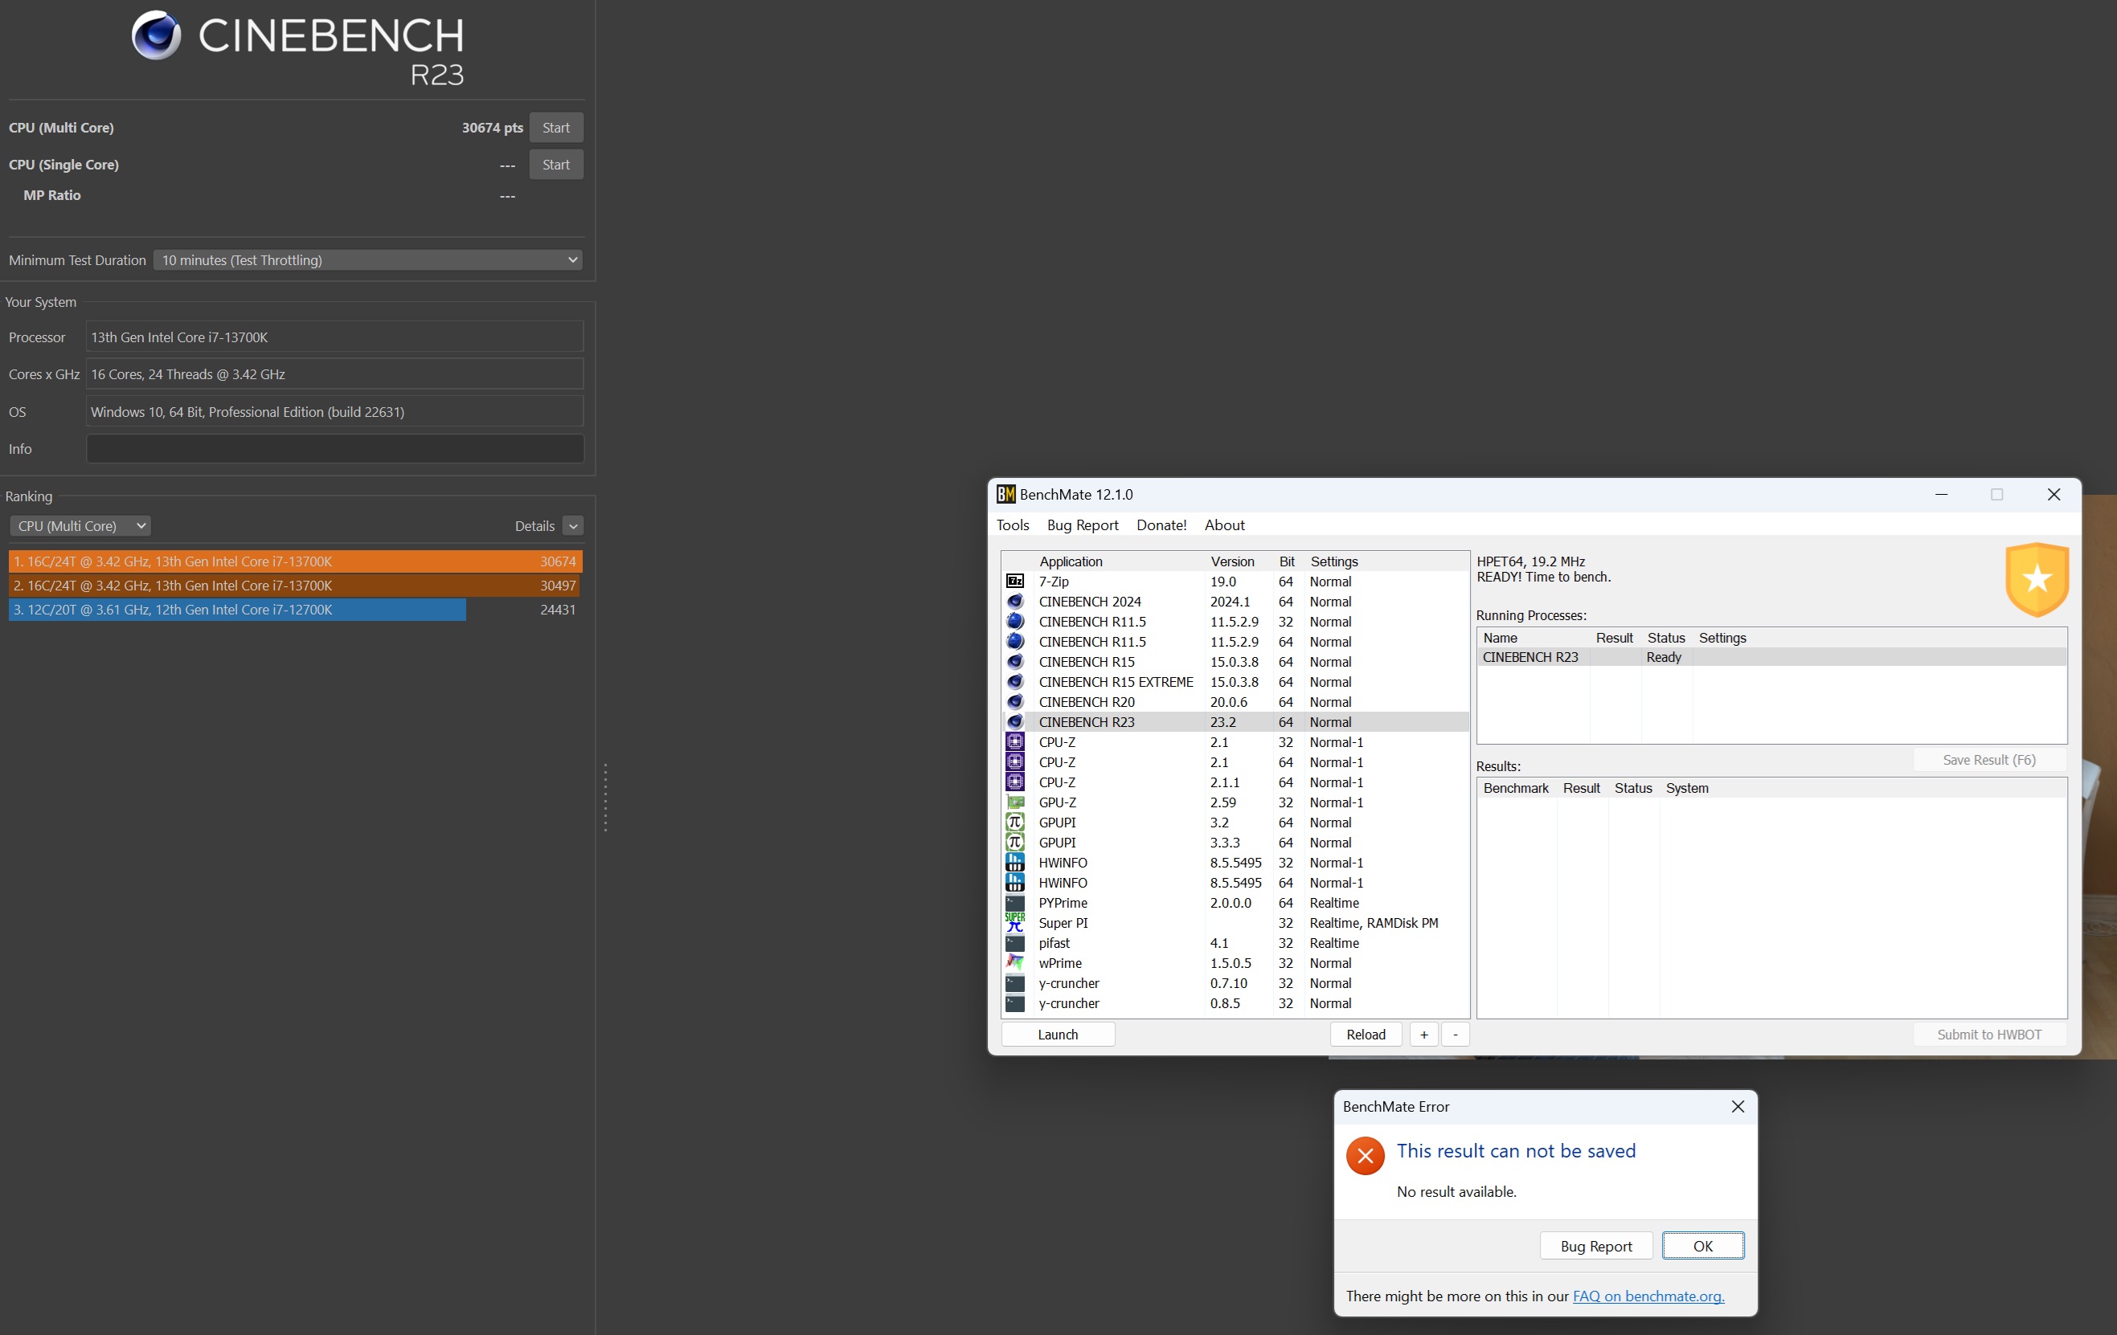Click OK to dismiss BenchMate error dialog
Image resolution: width=2117 pixels, height=1335 pixels.
[x=1701, y=1244]
